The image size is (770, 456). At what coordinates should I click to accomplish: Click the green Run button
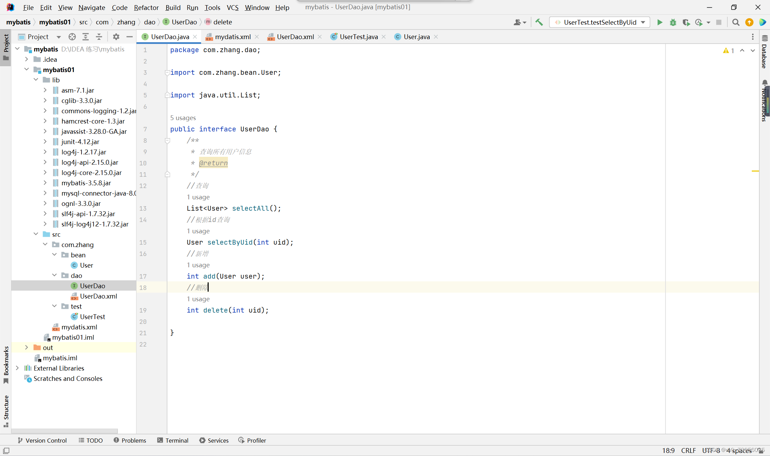660,22
